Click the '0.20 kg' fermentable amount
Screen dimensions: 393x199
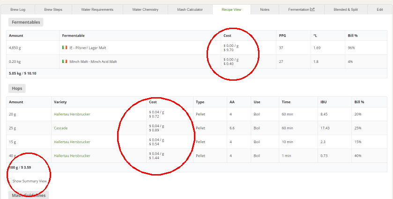tap(14, 61)
